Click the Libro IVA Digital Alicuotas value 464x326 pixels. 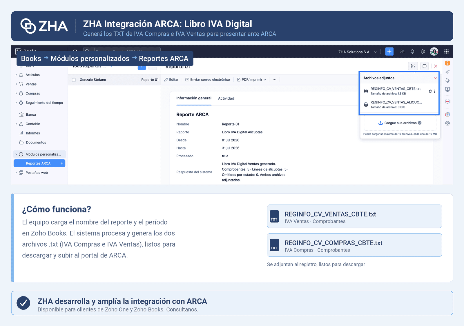click(242, 132)
